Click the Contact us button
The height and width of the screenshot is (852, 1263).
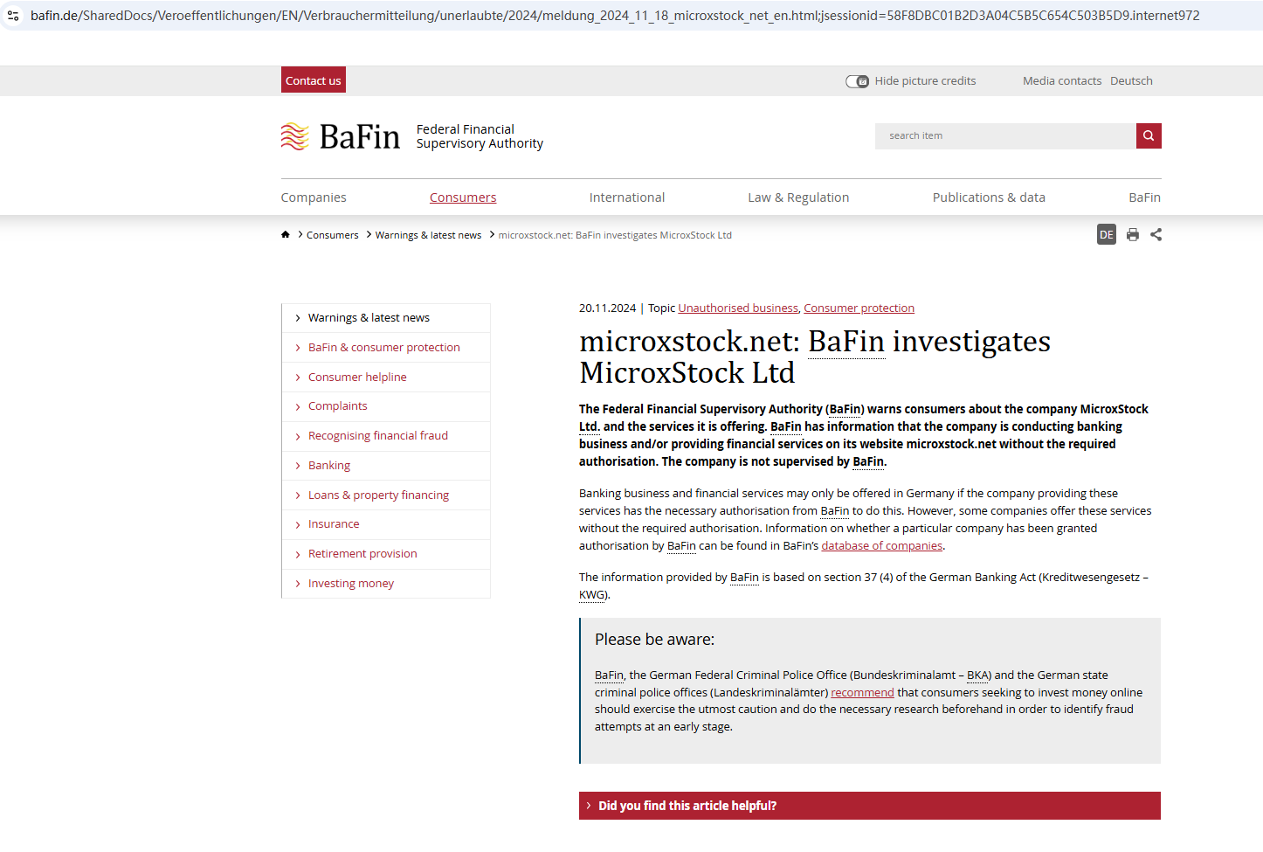[x=314, y=80]
